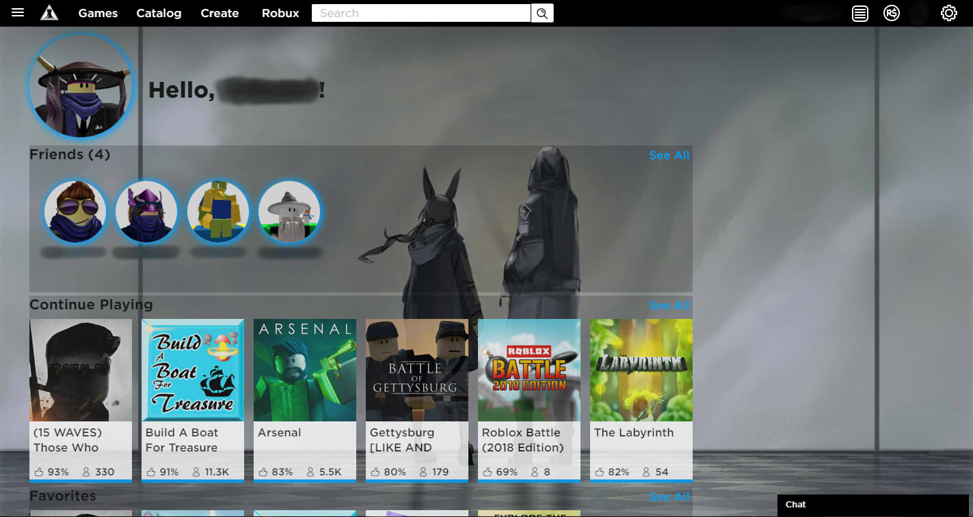See All Continue Playing games
Screen dimensions: 973x517
669,305
